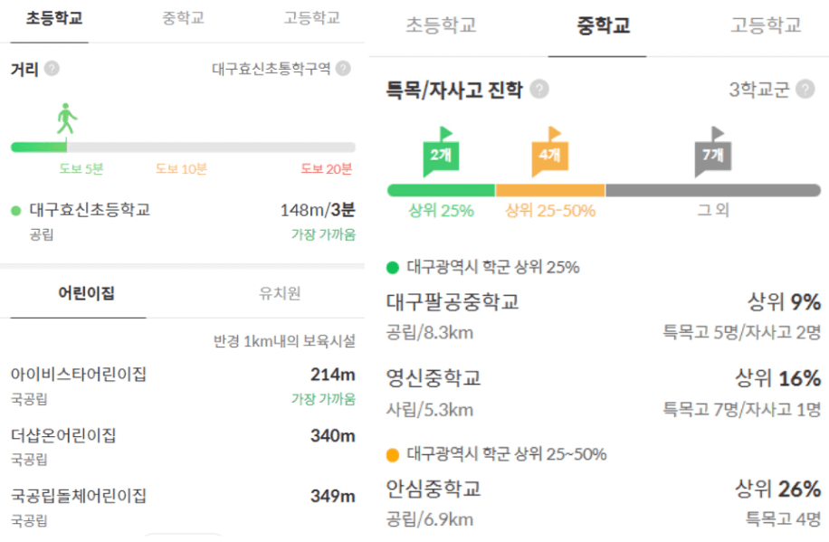Click green 상위 25% bar segment
829x542 pixels.
(x=441, y=190)
